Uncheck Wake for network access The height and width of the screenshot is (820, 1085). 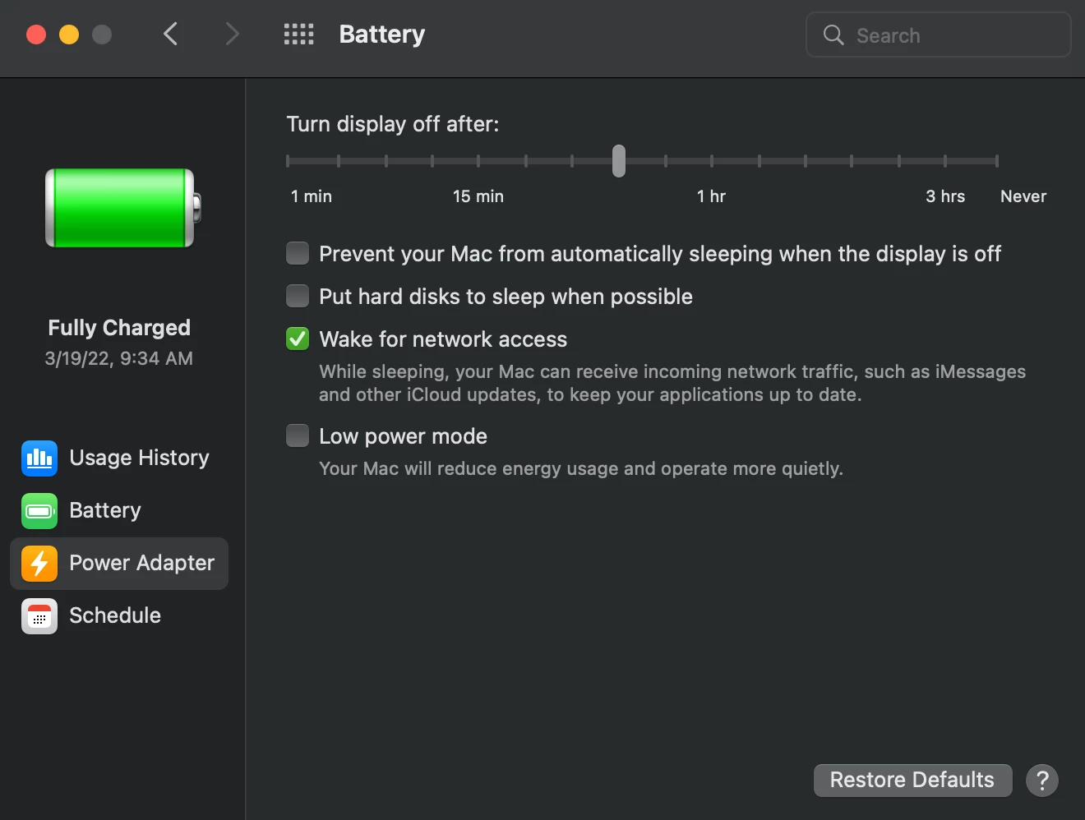tap(298, 339)
